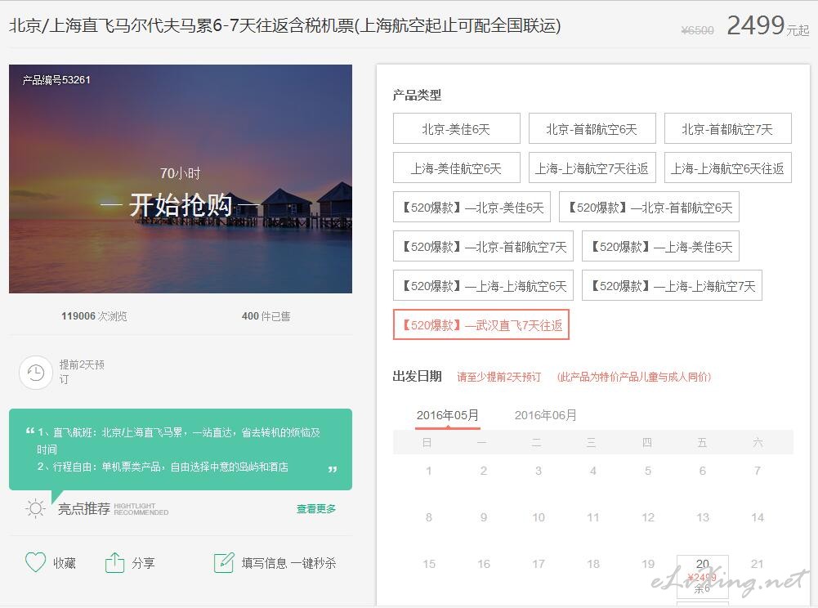Select product type 上海-上海航空6天往返
The width and height of the screenshot is (818, 608).
pos(728,168)
